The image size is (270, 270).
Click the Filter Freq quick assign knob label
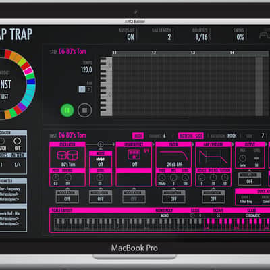(246, 202)
